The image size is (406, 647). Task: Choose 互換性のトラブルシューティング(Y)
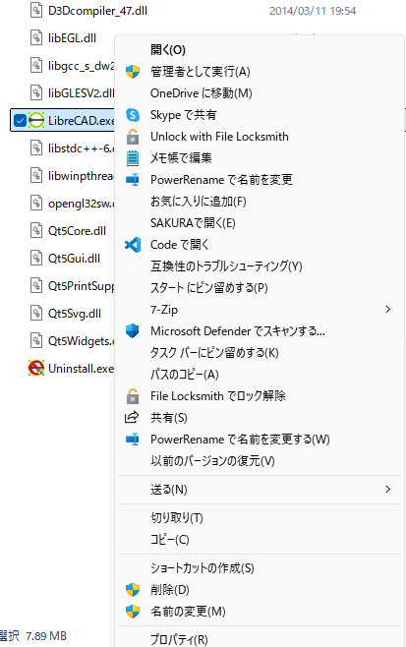(226, 266)
